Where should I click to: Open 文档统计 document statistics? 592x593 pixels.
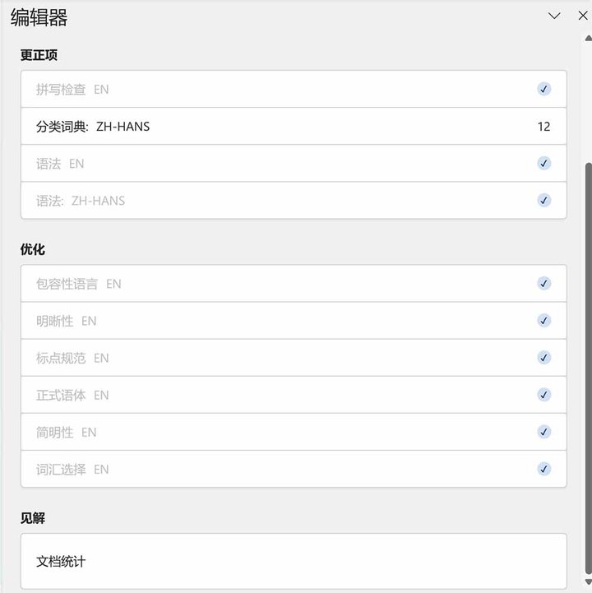click(294, 561)
